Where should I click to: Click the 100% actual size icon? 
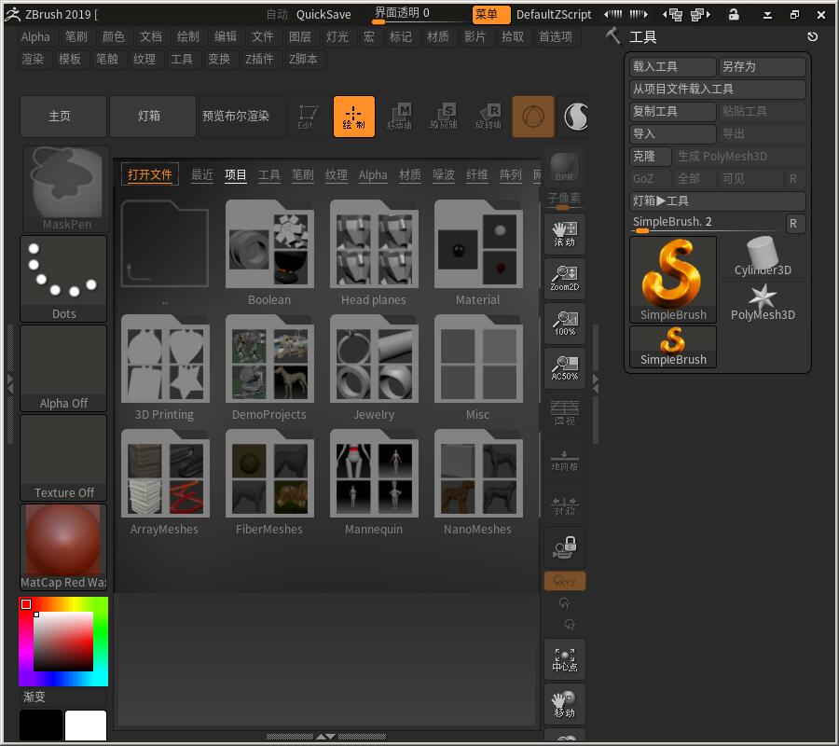coord(565,324)
